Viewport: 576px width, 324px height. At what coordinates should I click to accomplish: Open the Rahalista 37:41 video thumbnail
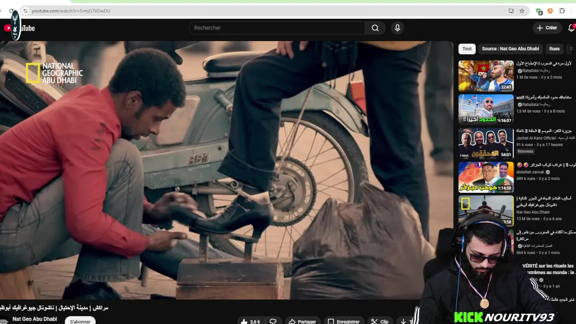coord(486,76)
